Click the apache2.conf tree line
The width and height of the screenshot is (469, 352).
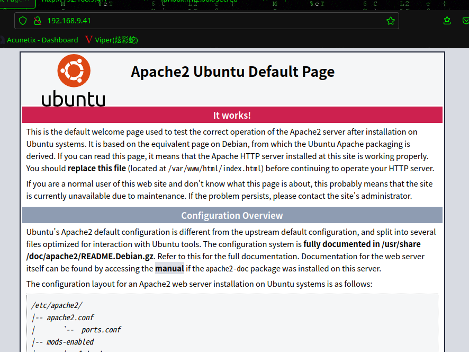click(62, 318)
